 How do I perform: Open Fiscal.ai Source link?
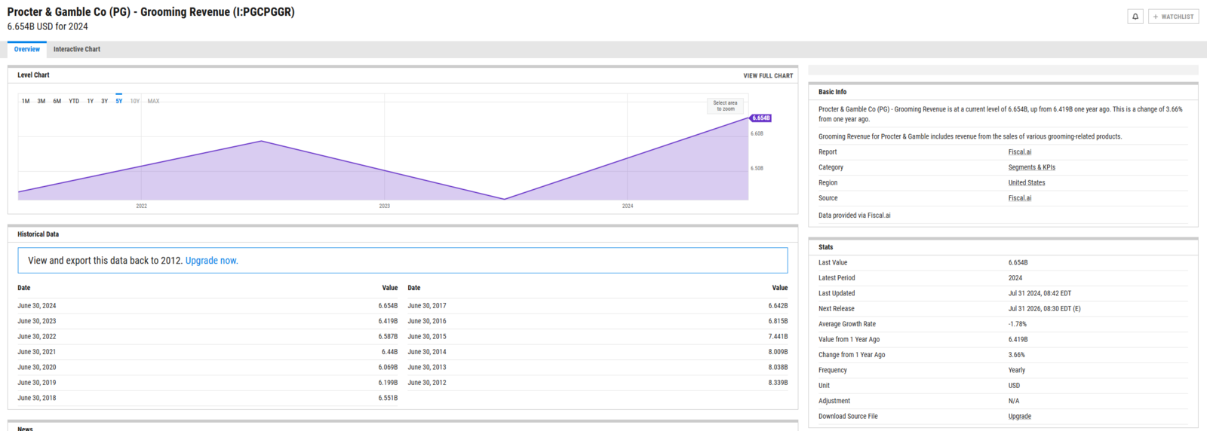1019,198
